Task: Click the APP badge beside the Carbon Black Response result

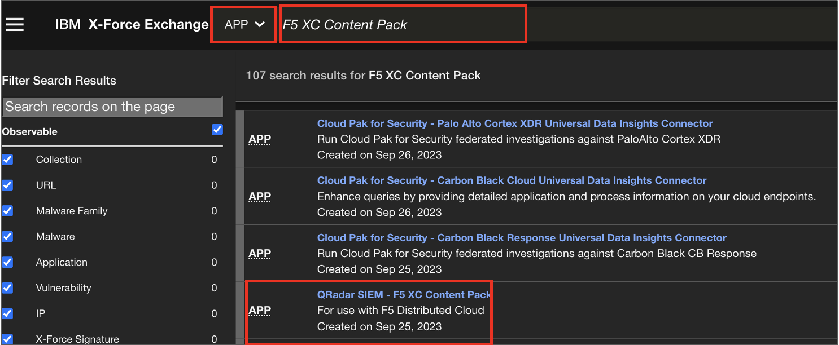Action: 259,254
